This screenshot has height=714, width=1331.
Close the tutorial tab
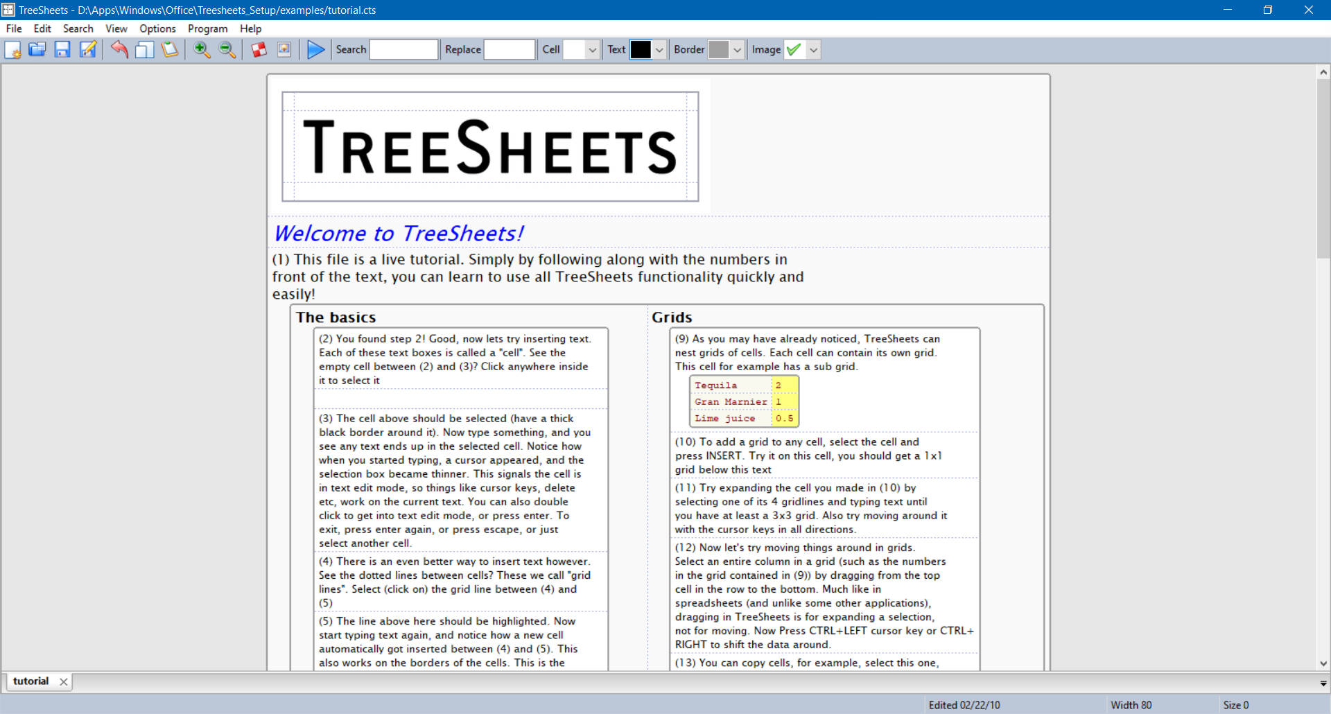(x=62, y=681)
